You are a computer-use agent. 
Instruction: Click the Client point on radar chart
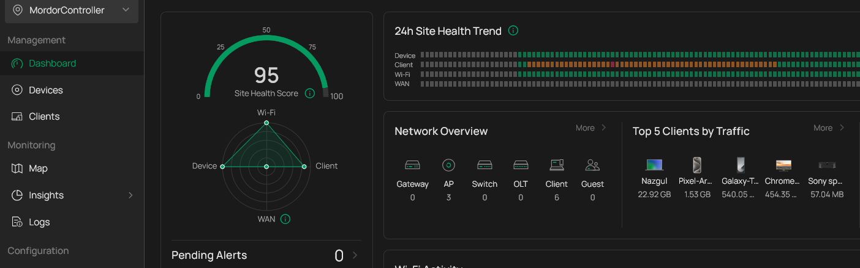click(304, 166)
